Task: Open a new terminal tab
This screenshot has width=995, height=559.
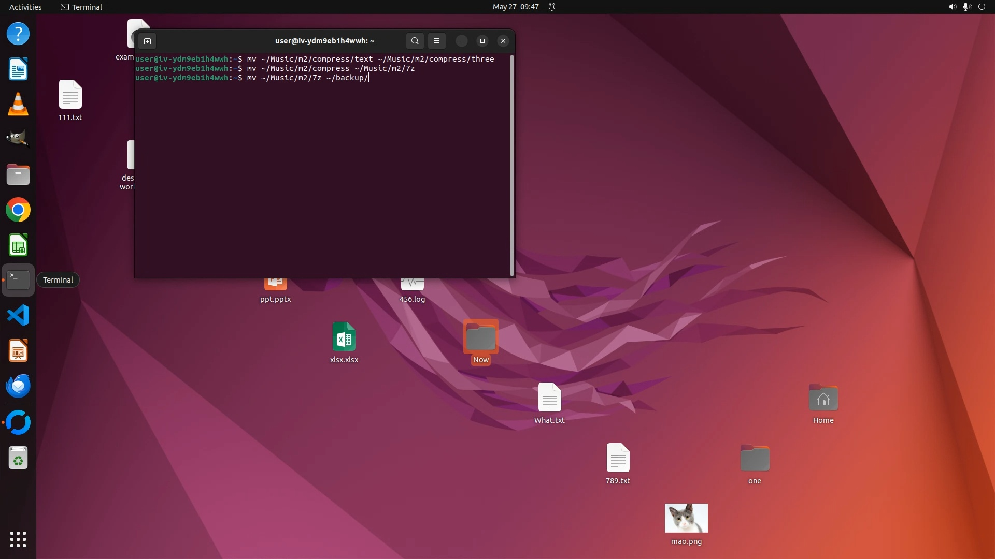Action: pos(147,41)
